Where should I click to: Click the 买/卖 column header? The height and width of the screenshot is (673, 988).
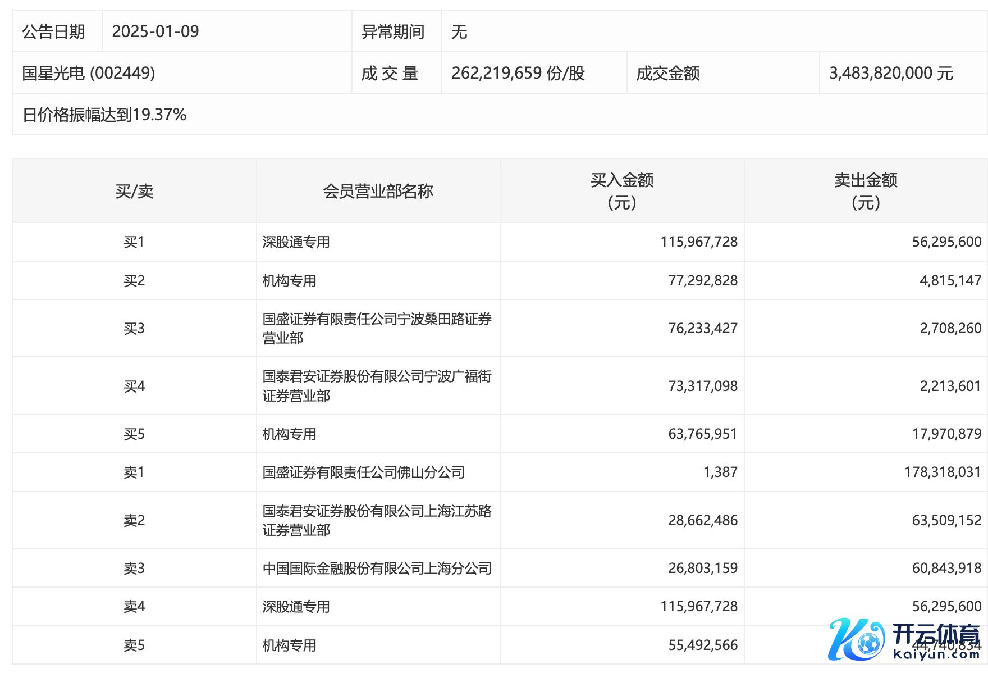pyautogui.click(x=134, y=191)
